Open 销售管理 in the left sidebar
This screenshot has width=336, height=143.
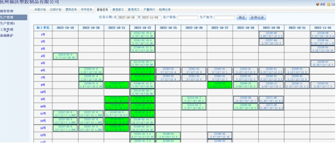(x=7, y=11)
